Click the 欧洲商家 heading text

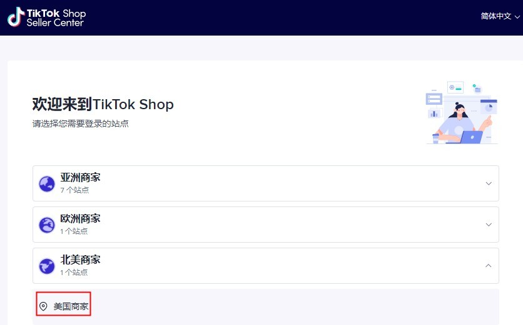(x=80, y=218)
